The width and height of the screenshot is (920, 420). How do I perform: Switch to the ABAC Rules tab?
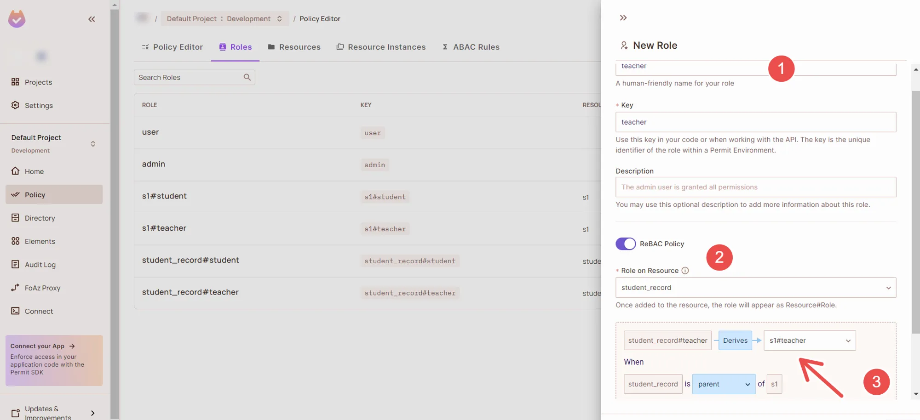coord(471,47)
